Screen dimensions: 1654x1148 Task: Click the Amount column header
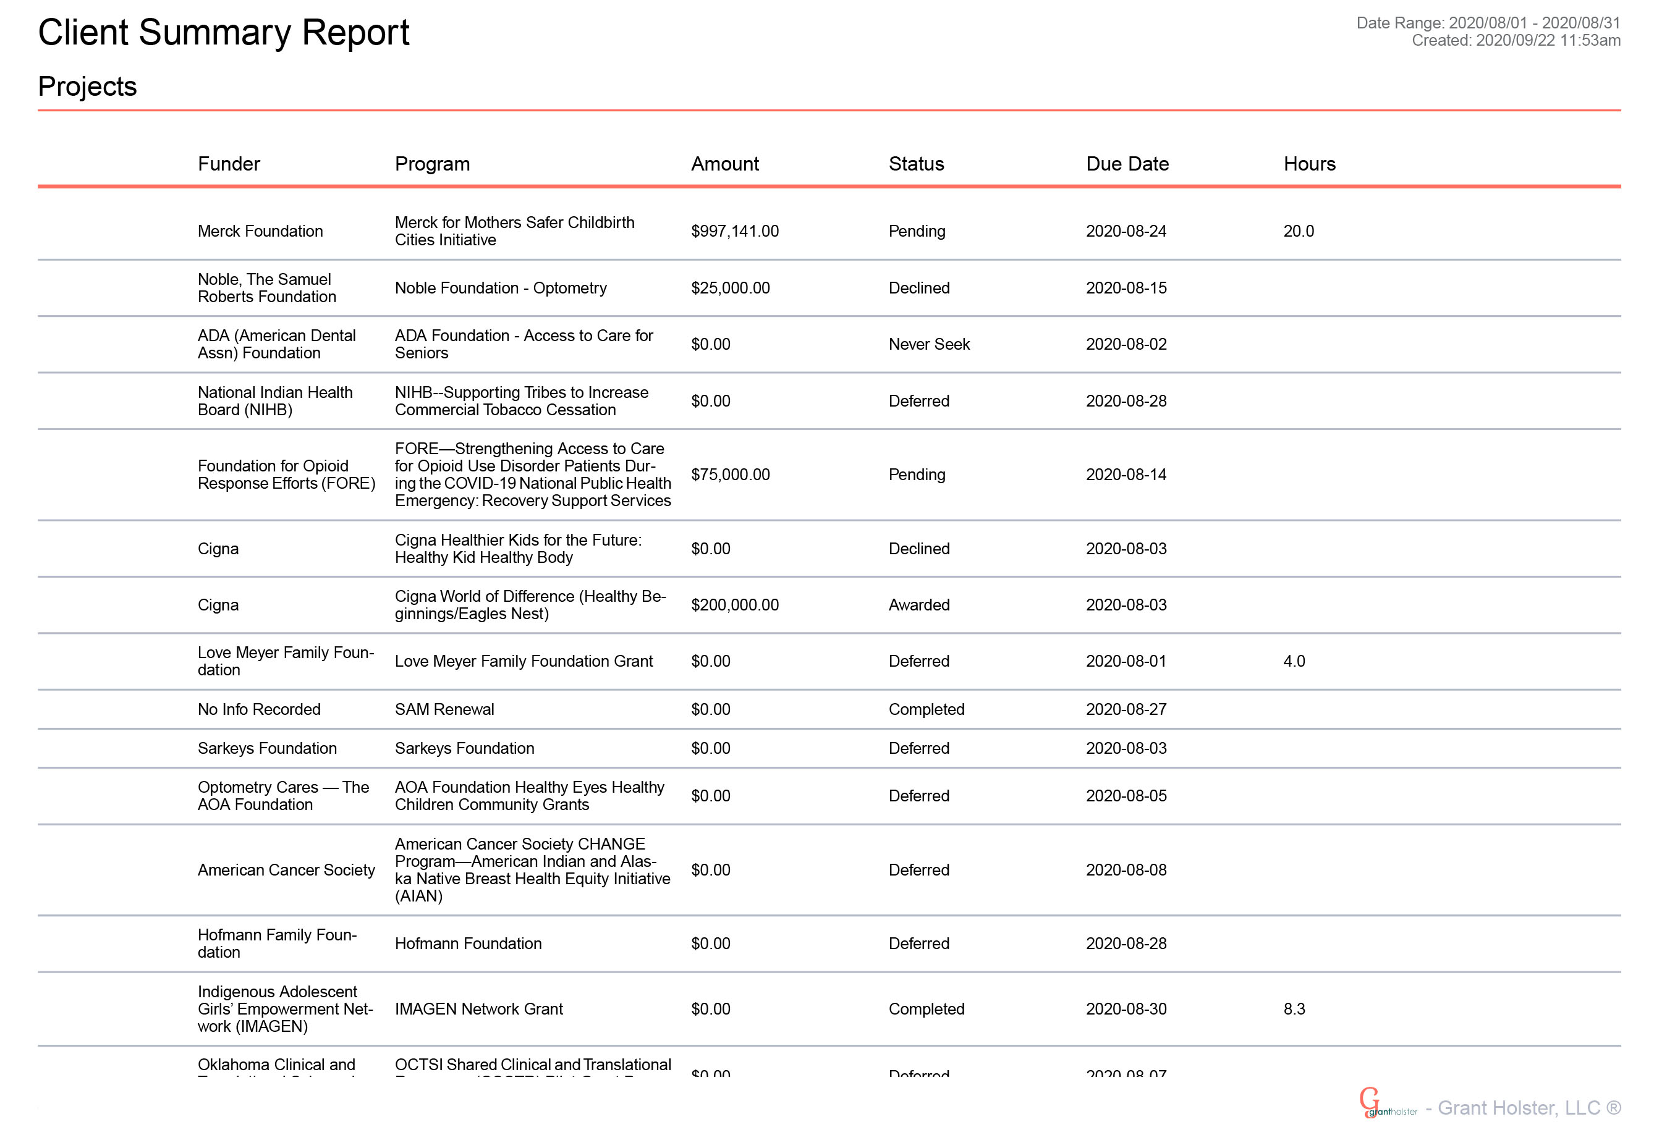click(724, 164)
